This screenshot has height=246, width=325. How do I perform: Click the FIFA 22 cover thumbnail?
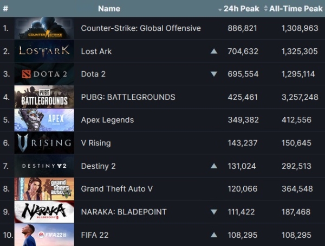pos(44,235)
